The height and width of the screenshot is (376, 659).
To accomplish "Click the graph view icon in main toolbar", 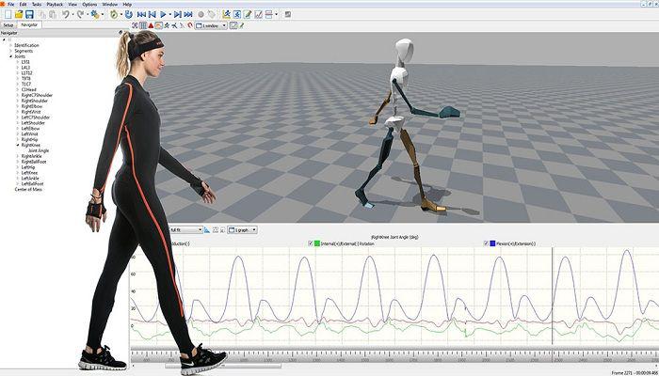I will pyautogui.click(x=259, y=14).
